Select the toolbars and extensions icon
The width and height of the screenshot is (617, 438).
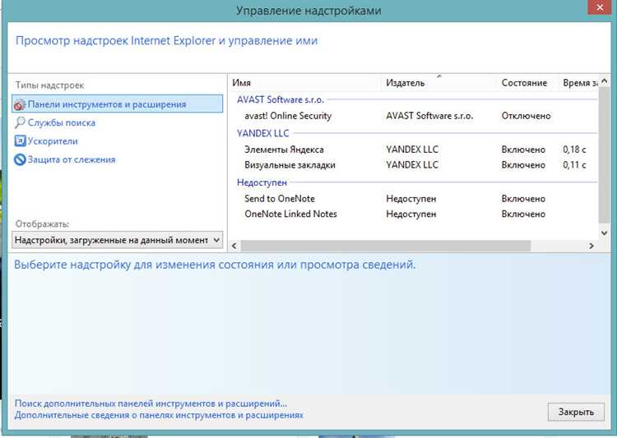pyautogui.click(x=20, y=104)
